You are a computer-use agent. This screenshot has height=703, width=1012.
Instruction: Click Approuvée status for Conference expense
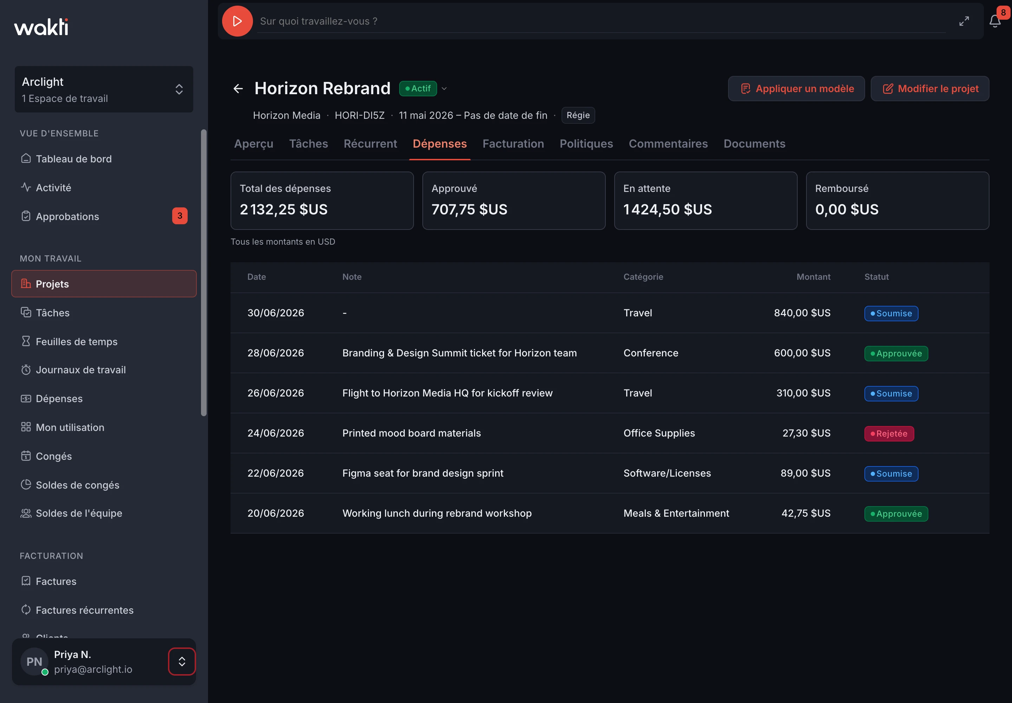click(896, 353)
